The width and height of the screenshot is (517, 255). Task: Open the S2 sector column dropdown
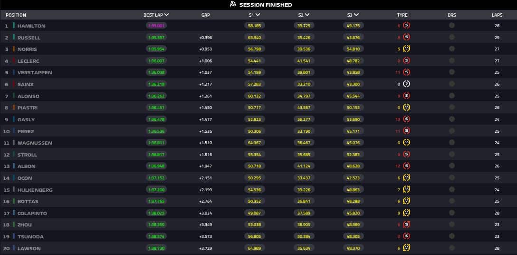click(307, 15)
